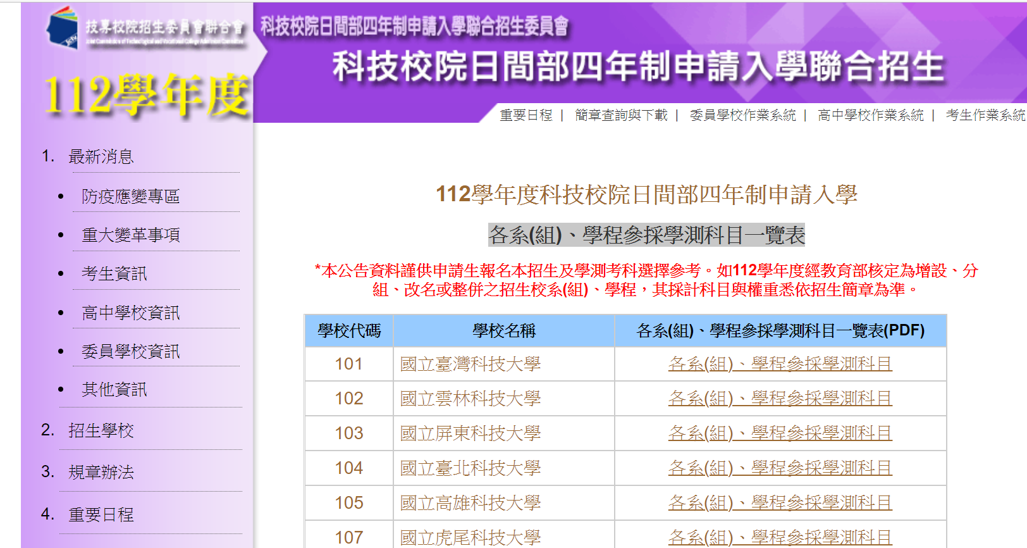Open 重大變革事項 sidebar link
Viewport: 1027px width, 548px height.
[131, 235]
